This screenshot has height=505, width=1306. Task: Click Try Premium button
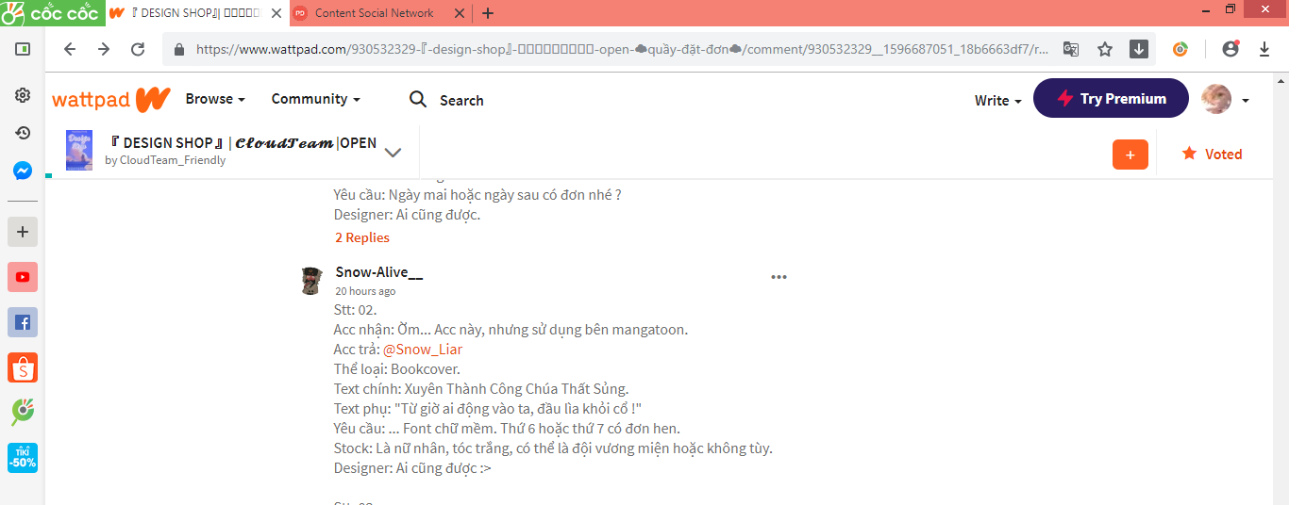coord(1111,98)
